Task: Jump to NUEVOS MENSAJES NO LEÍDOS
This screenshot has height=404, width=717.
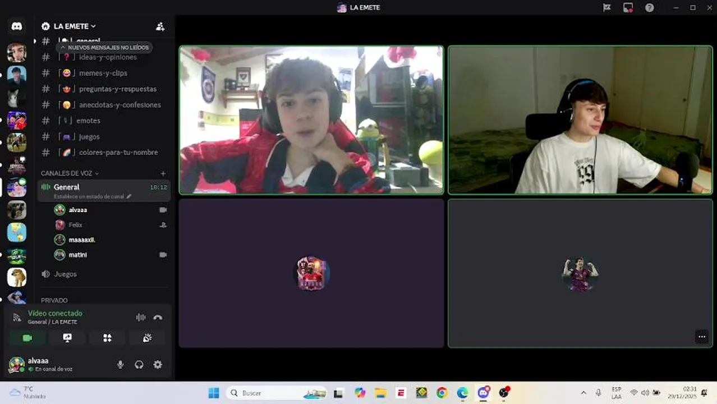Action: 104,48
